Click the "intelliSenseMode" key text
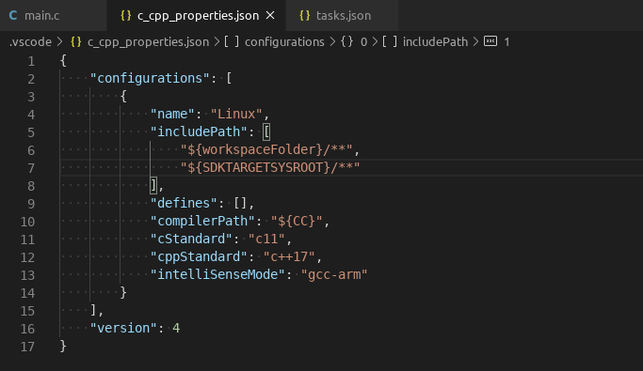Screen dimensions: 643x371 pos(217,274)
